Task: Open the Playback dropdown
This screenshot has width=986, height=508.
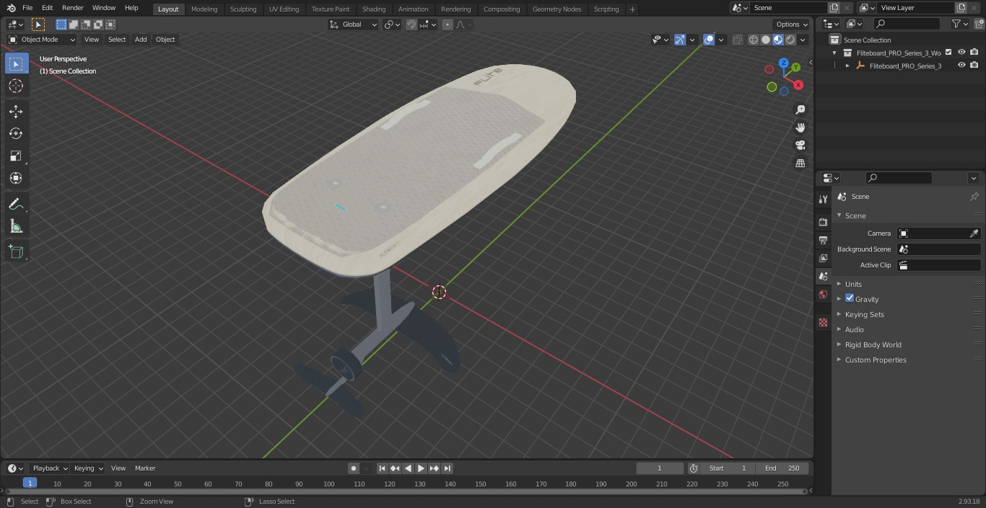Action: [50, 468]
